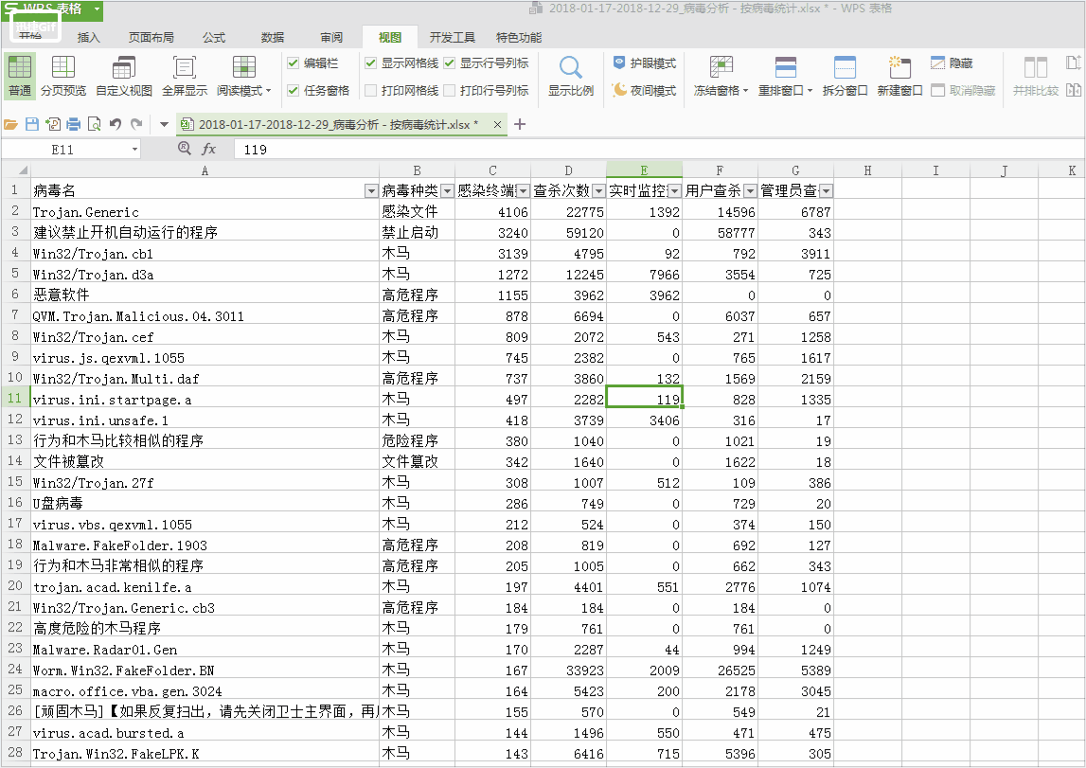
Task: Uncheck 显示网格线 to hide gridlines
Action: tap(370, 64)
